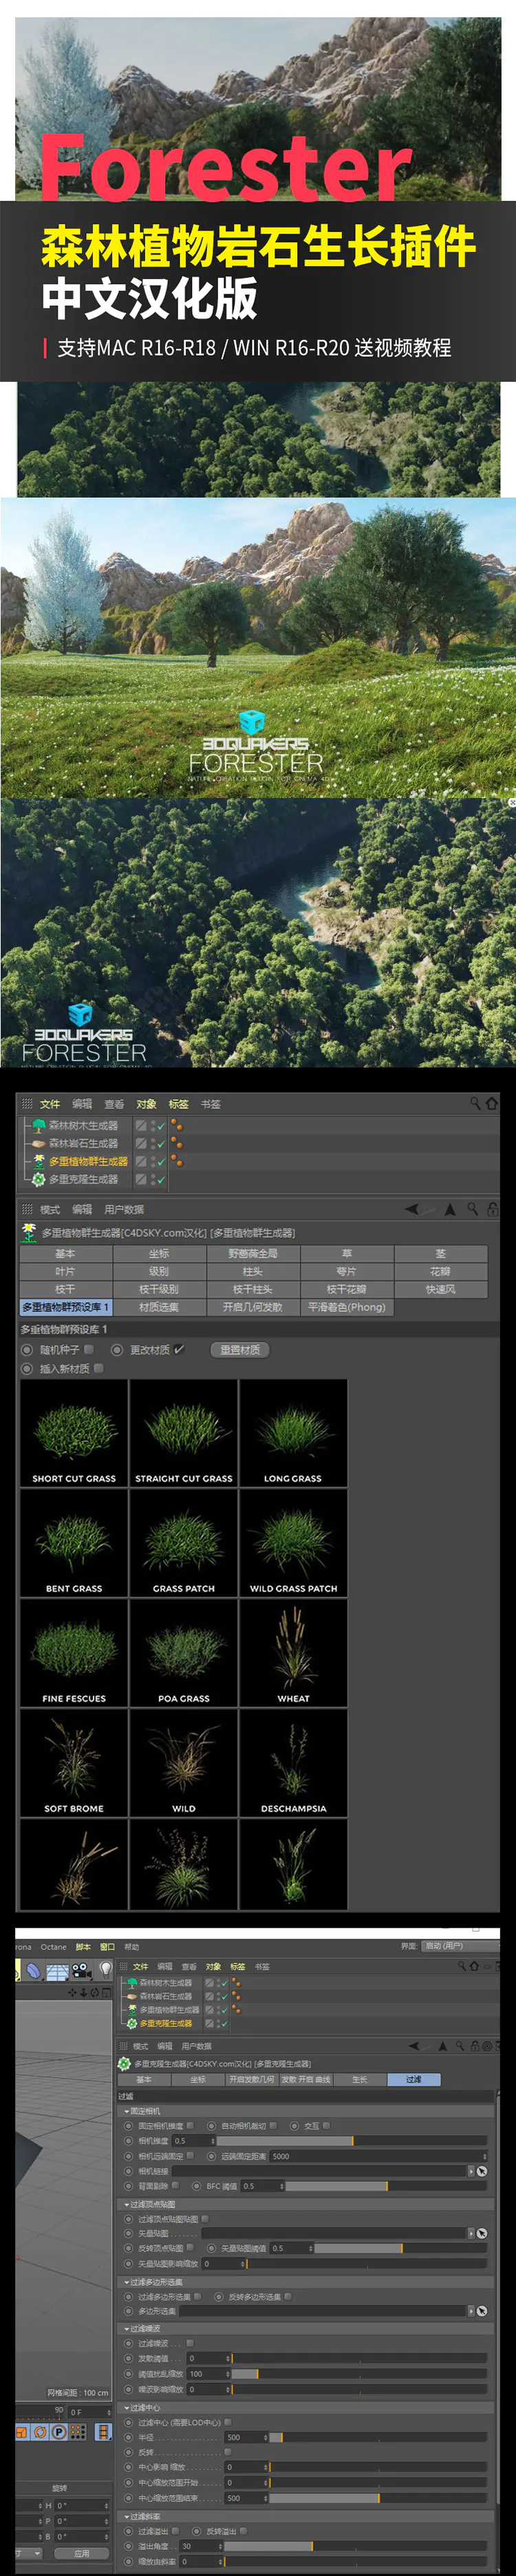This screenshot has width=516, height=2576.
Task: Click the flower icon heading the 多重植物群生成器 attribute title
Action: point(29,1233)
